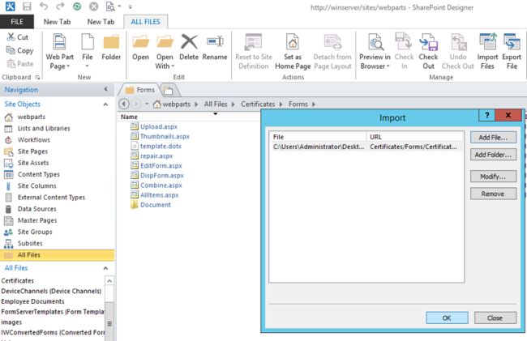527x341 pixels.
Task: Select template.dotx file in list
Action: [x=161, y=146]
